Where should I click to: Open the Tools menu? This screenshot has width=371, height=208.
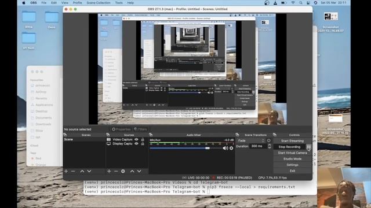click(119, 3)
